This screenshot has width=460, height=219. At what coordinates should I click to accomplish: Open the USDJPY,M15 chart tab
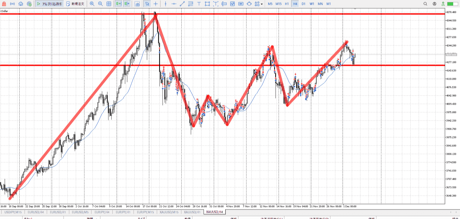13,212
